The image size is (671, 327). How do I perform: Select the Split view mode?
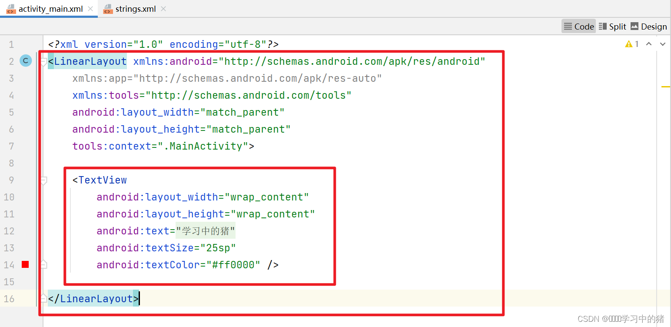pyautogui.click(x=612, y=26)
